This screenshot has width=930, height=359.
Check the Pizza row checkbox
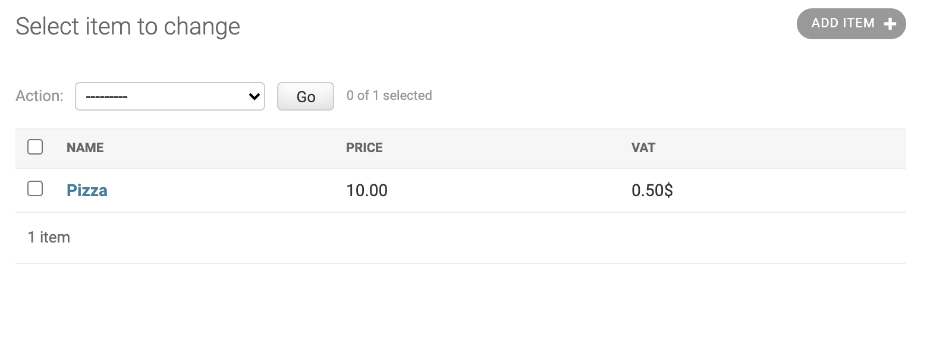35,189
